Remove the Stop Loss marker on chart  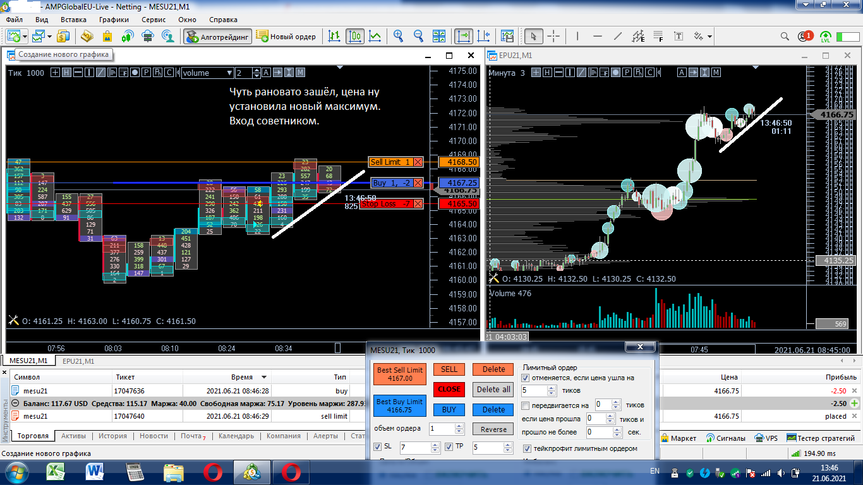(x=418, y=204)
